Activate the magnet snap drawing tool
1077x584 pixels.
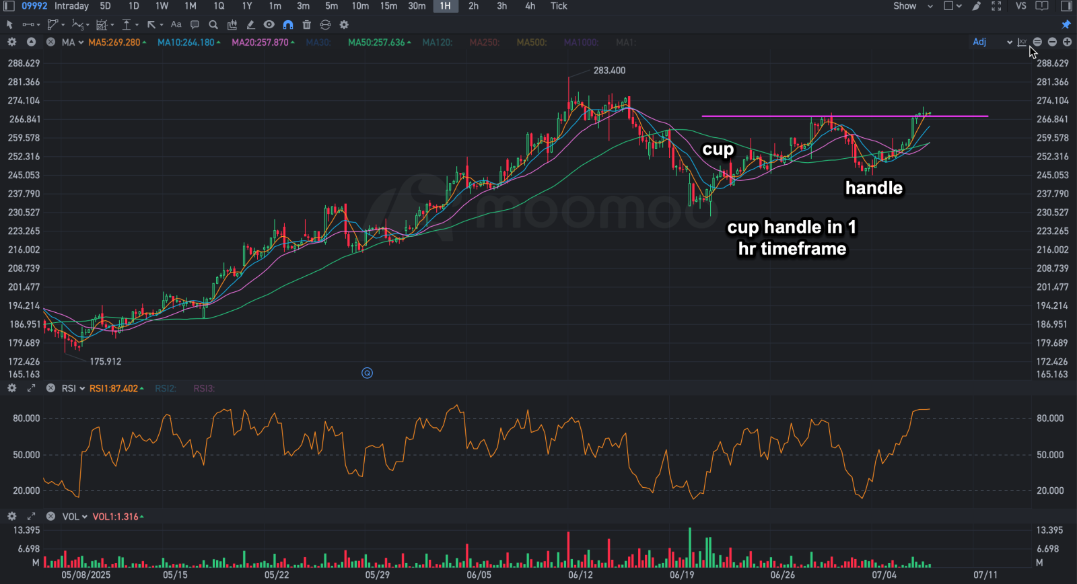point(288,24)
